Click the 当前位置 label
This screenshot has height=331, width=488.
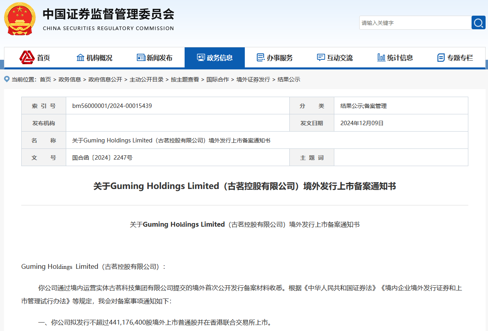pyautogui.click(x=24, y=79)
